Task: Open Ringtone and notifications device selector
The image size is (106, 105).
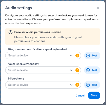Action: [x=43, y=56]
